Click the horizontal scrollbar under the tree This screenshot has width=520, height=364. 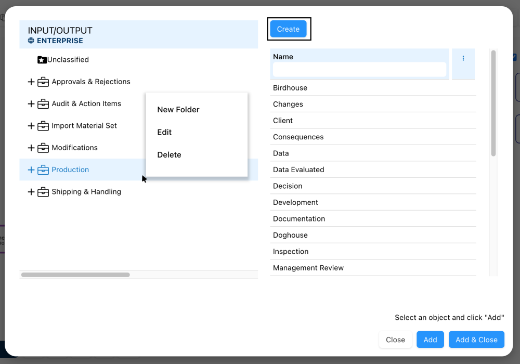(x=75, y=275)
